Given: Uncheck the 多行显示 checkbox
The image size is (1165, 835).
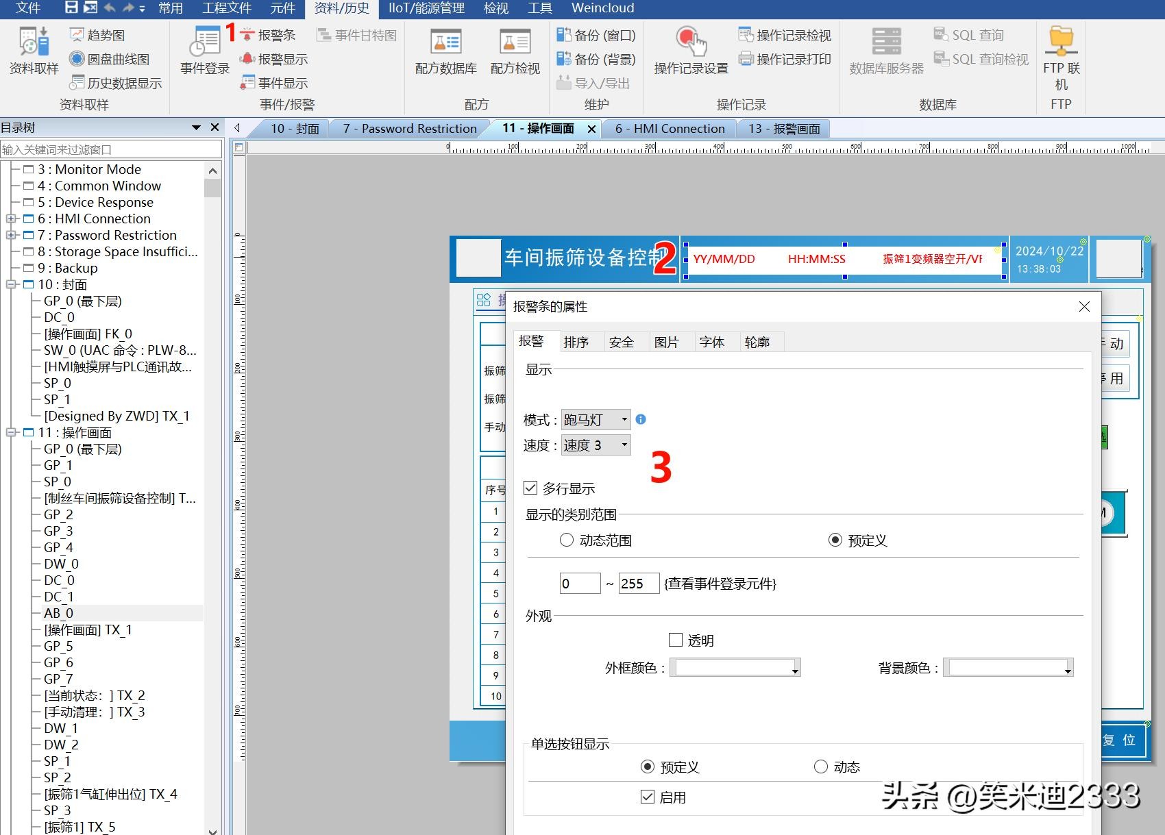Looking at the screenshot, I should pos(530,488).
